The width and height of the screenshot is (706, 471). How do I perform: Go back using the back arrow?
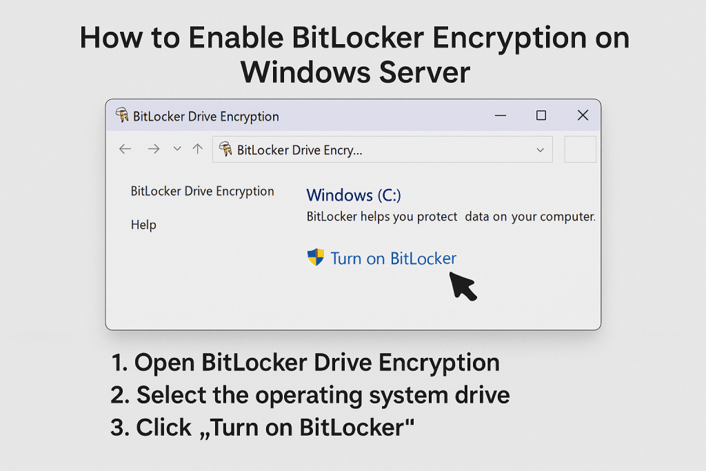[125, 149]
